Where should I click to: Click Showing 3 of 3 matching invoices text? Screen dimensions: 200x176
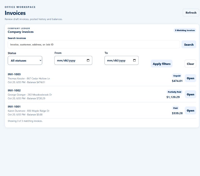pyautogui.click(x=25, y=121)
